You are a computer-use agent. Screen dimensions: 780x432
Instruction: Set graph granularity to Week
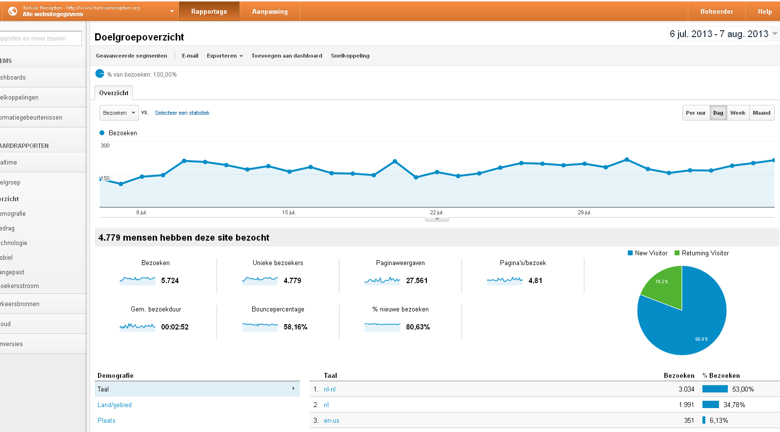click(x=738, y=113)
